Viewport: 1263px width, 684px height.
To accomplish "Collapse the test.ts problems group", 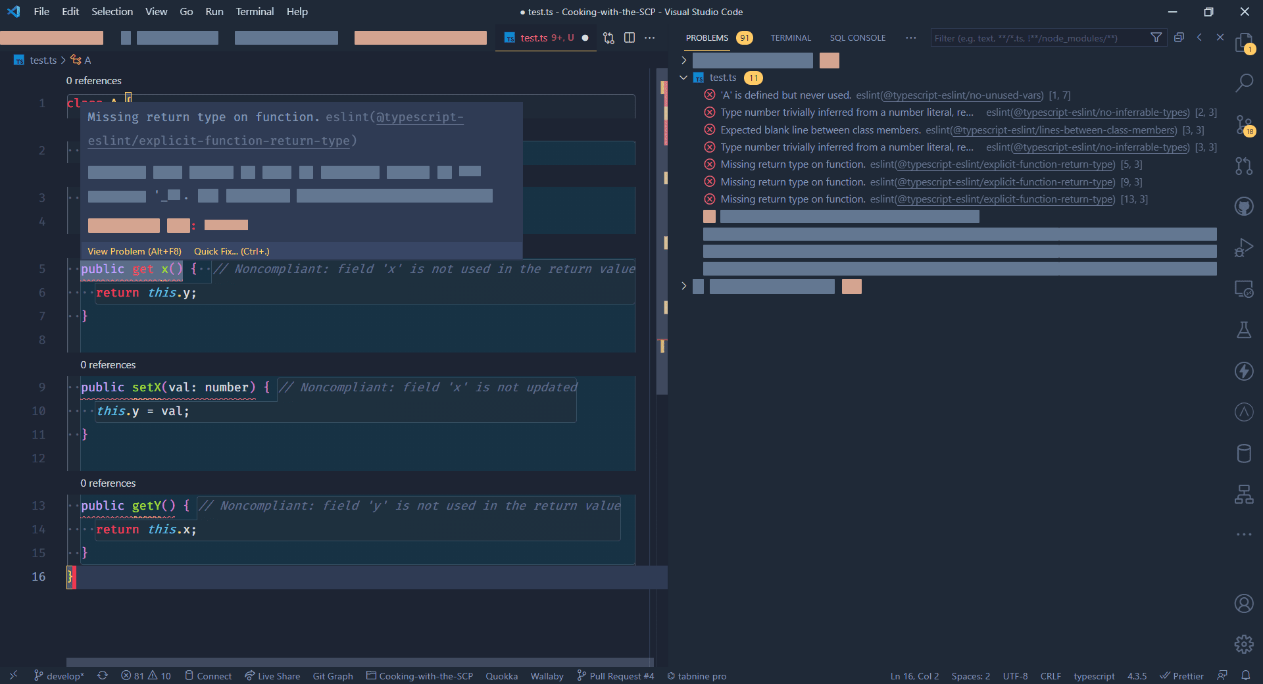I will pos(683,78).
